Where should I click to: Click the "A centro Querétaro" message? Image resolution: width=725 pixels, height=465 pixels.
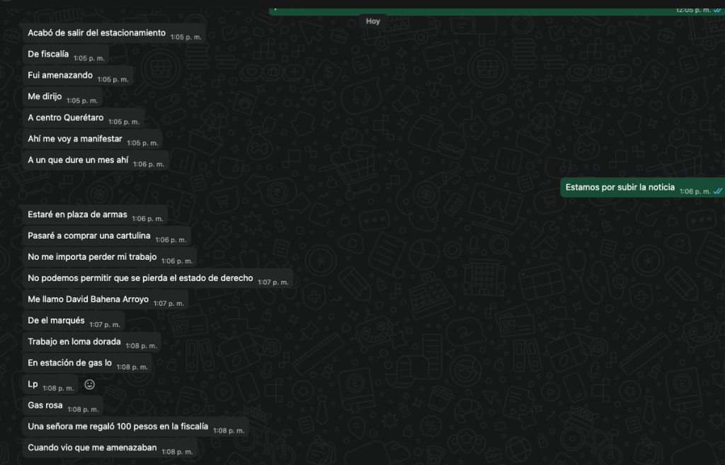pyautogui.click(x=65, y=118)
